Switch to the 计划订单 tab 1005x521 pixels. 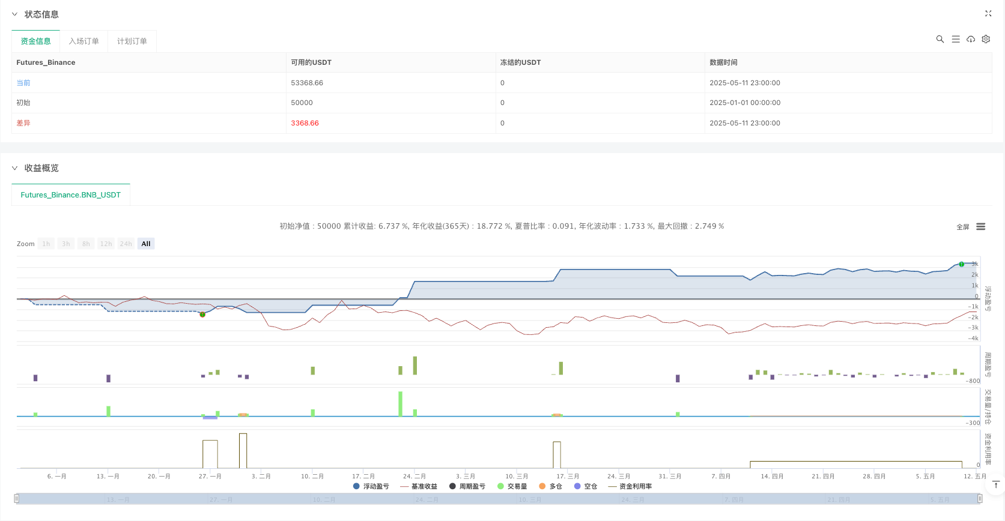click(132, 41)
